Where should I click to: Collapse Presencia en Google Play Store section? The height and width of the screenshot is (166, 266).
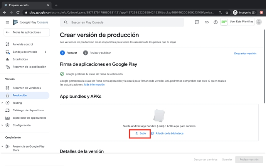tap(2, 146)
